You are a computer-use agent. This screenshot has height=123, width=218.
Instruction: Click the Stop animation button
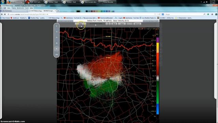pos(80,24)
